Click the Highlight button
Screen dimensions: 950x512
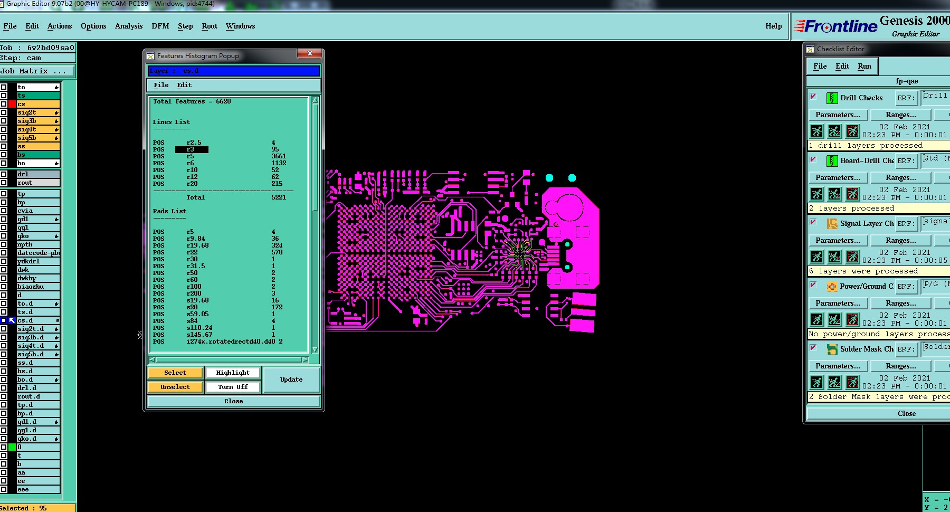tap(233, 373)
